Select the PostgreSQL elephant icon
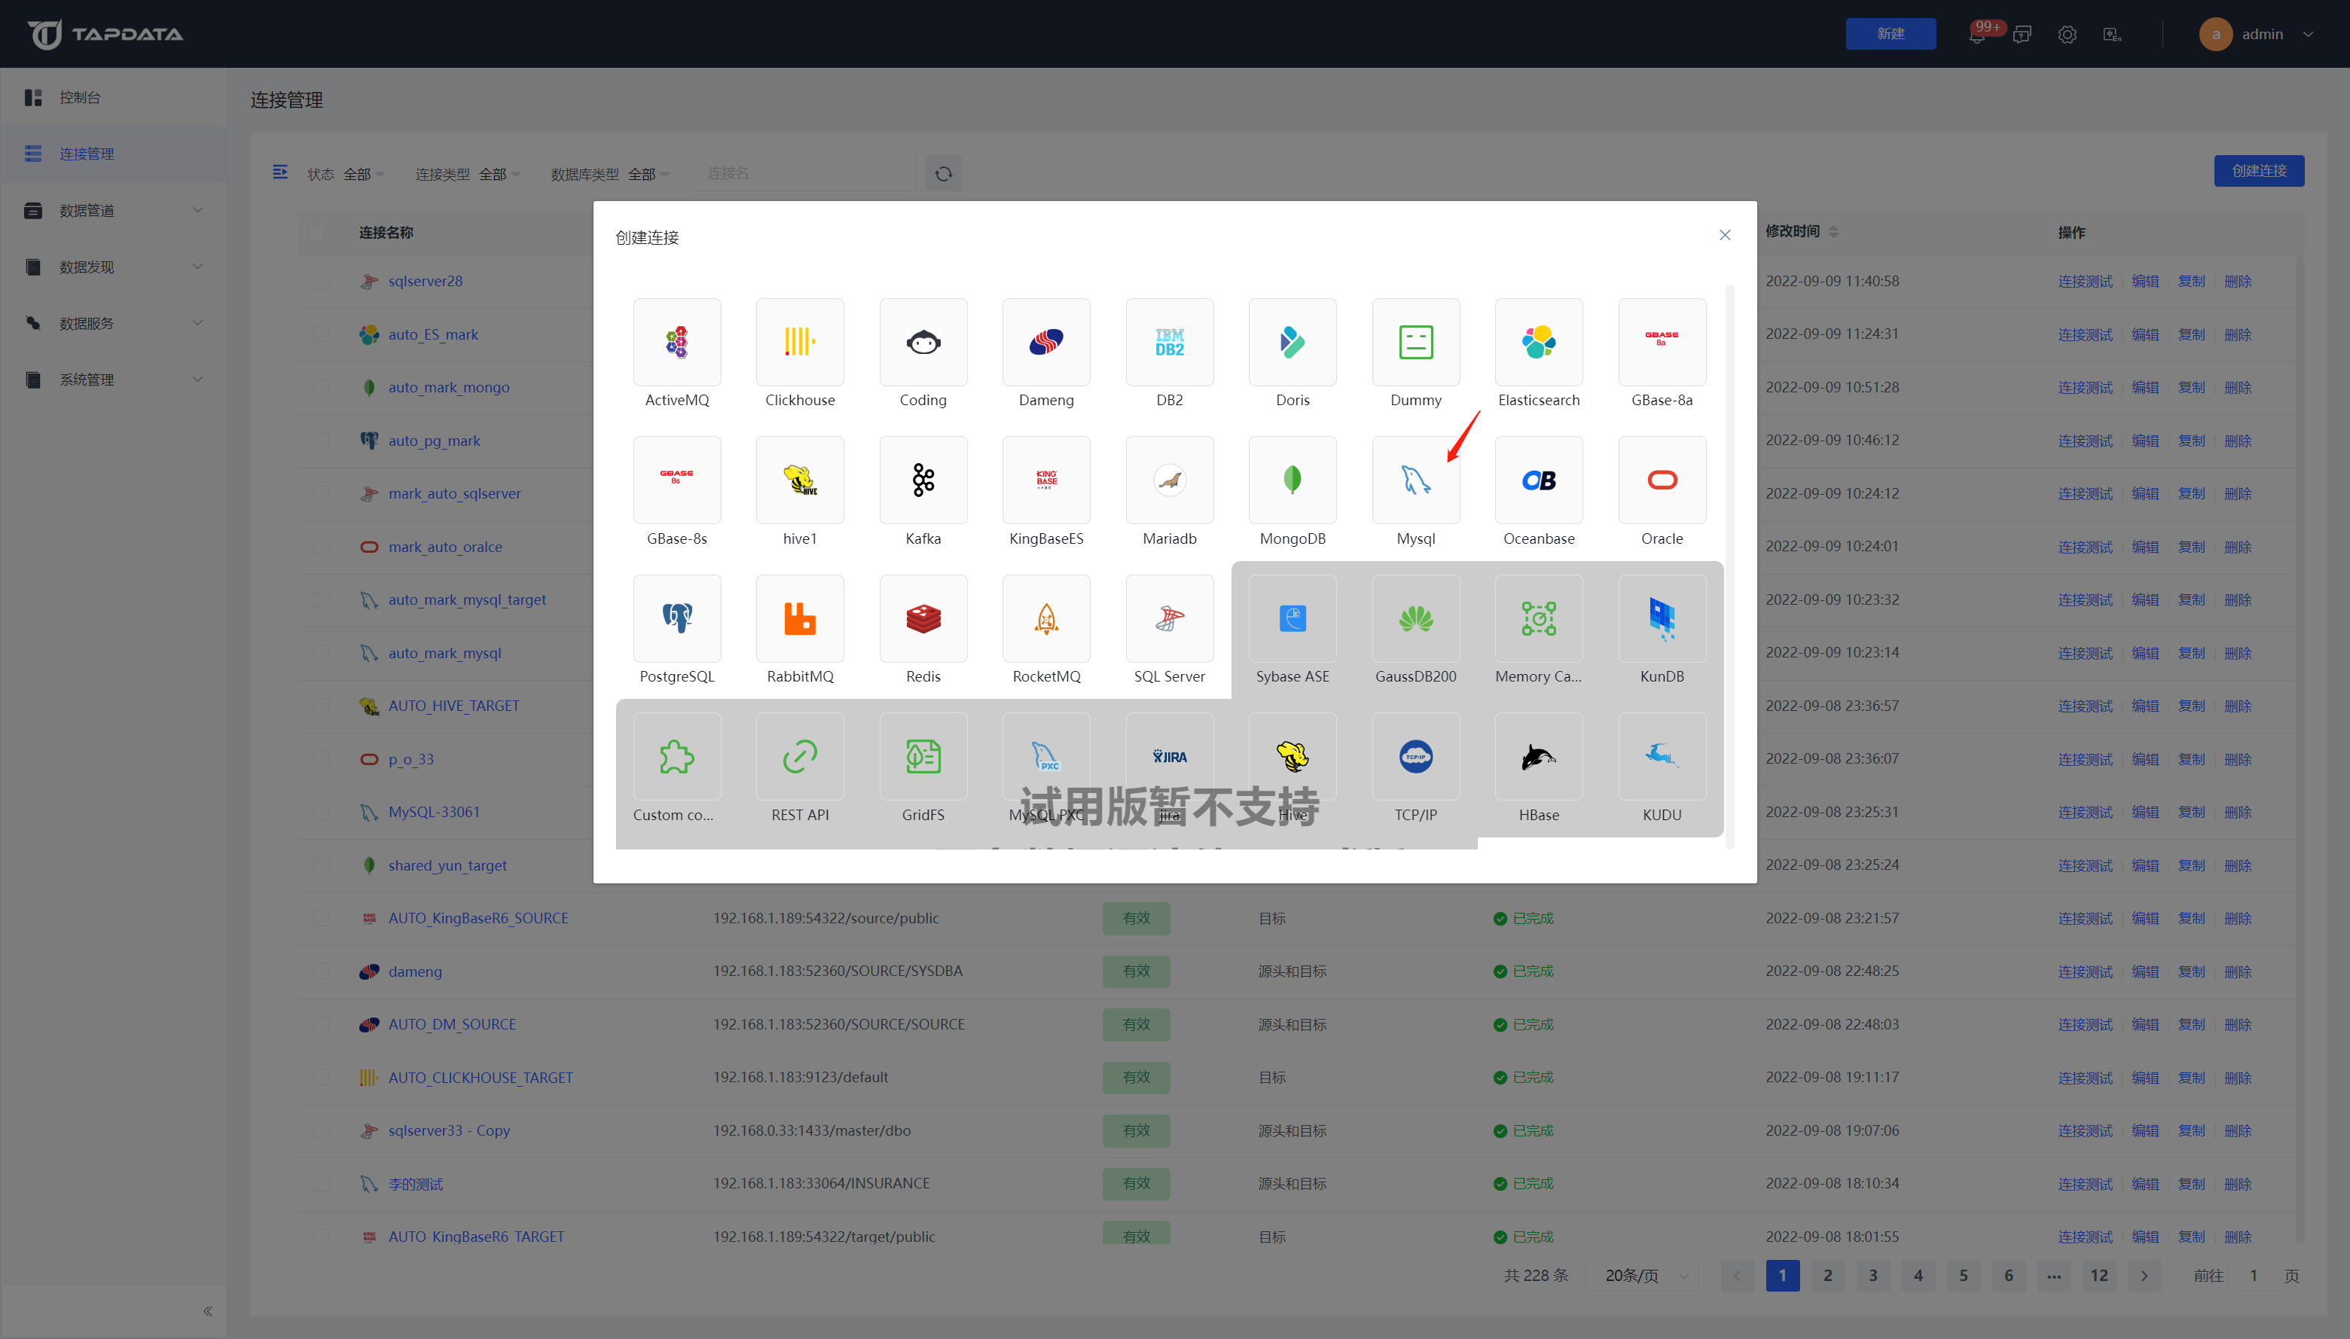This screenshot has height=1339, width=2350. pos(677,618)
